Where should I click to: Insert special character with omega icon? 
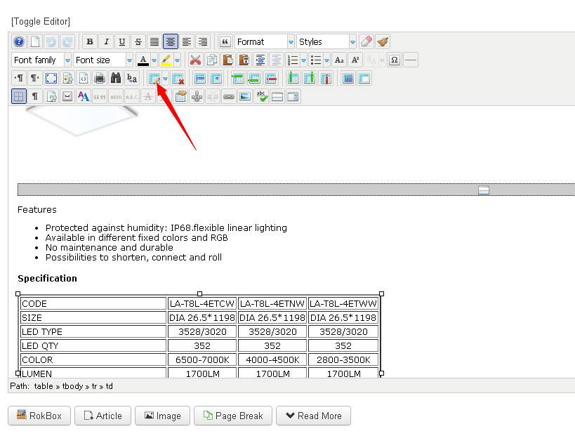point(394,60)
